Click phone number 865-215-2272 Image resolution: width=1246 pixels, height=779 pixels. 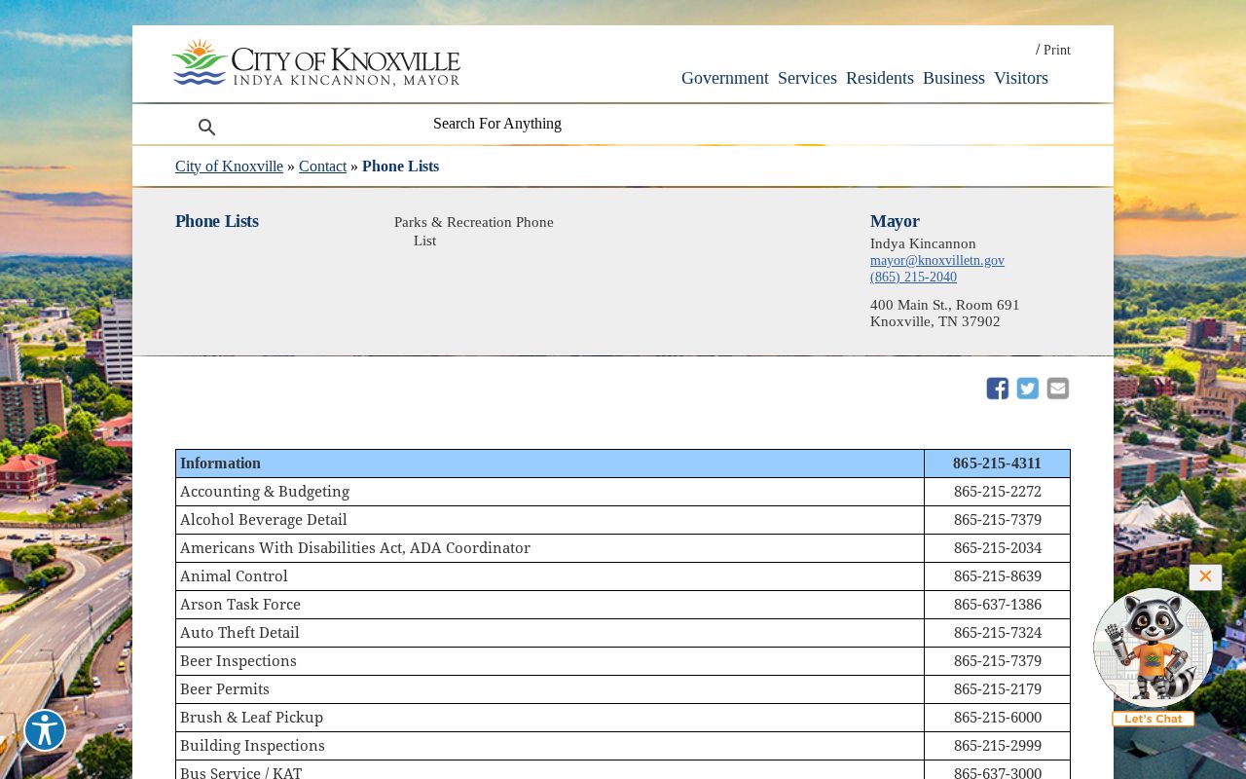click(x=998, y=492)
